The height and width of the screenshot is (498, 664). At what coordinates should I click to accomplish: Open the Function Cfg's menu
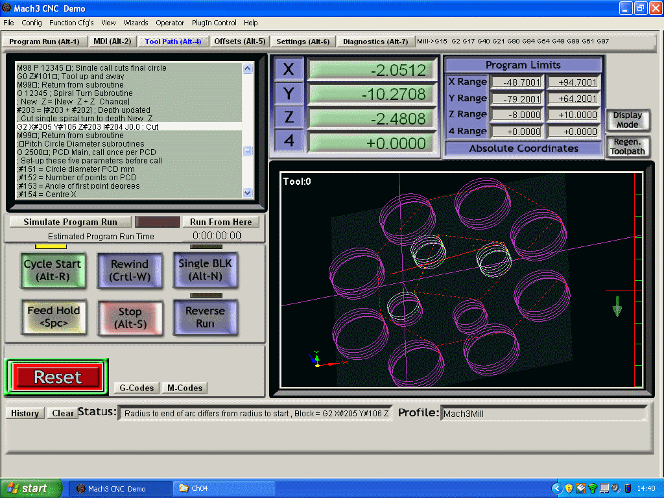pyautogui.click(x=71, y=23)
